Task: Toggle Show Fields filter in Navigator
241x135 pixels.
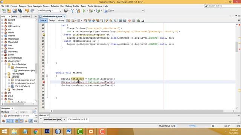Action: tap(8, 121)
